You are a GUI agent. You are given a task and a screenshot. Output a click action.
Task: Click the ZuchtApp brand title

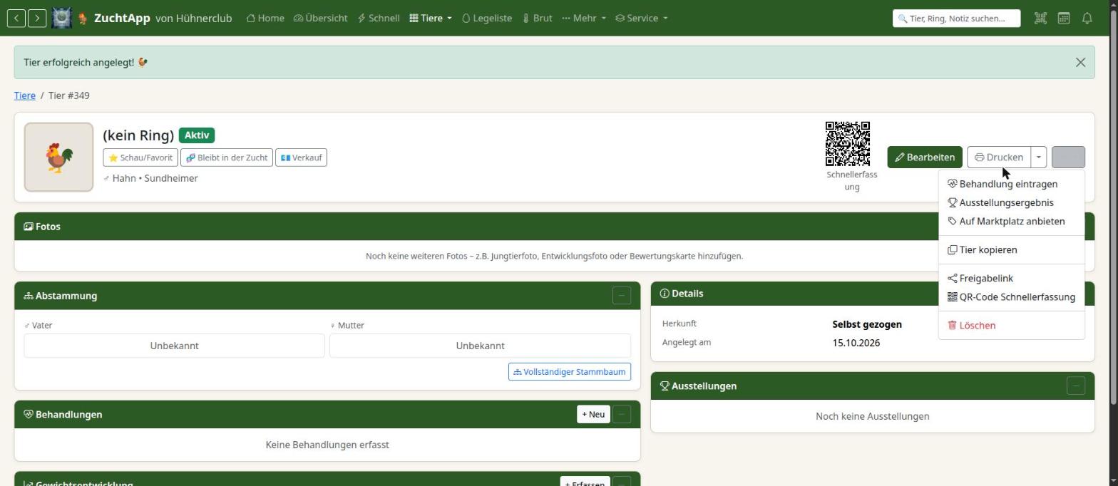(x=122, y=18)
